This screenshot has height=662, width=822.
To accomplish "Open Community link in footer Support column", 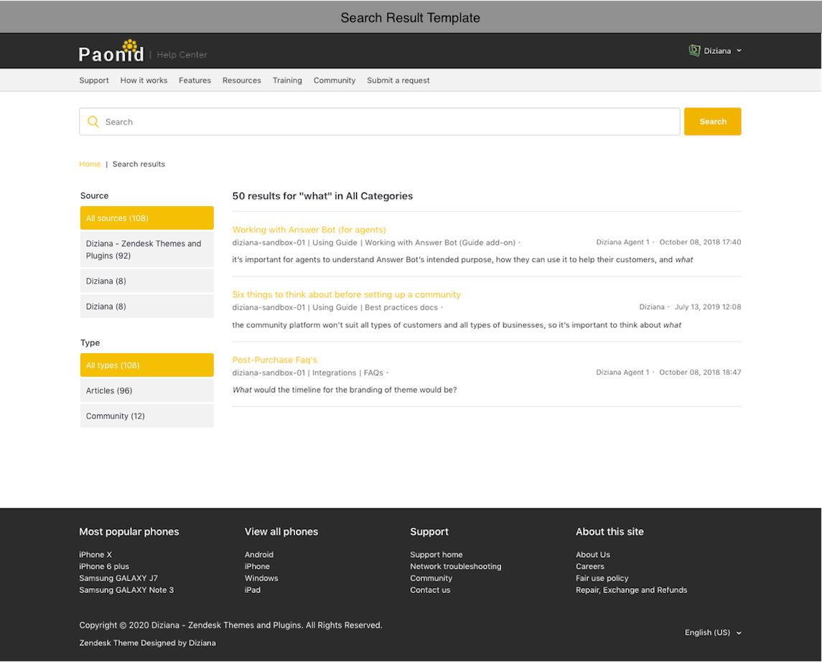I will coord(431,578).
